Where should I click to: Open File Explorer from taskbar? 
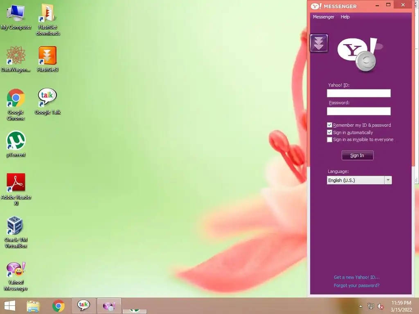coord(33,306)
